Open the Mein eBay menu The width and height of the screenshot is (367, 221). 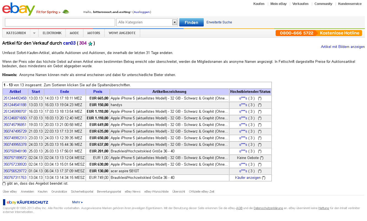click(278, 4)
